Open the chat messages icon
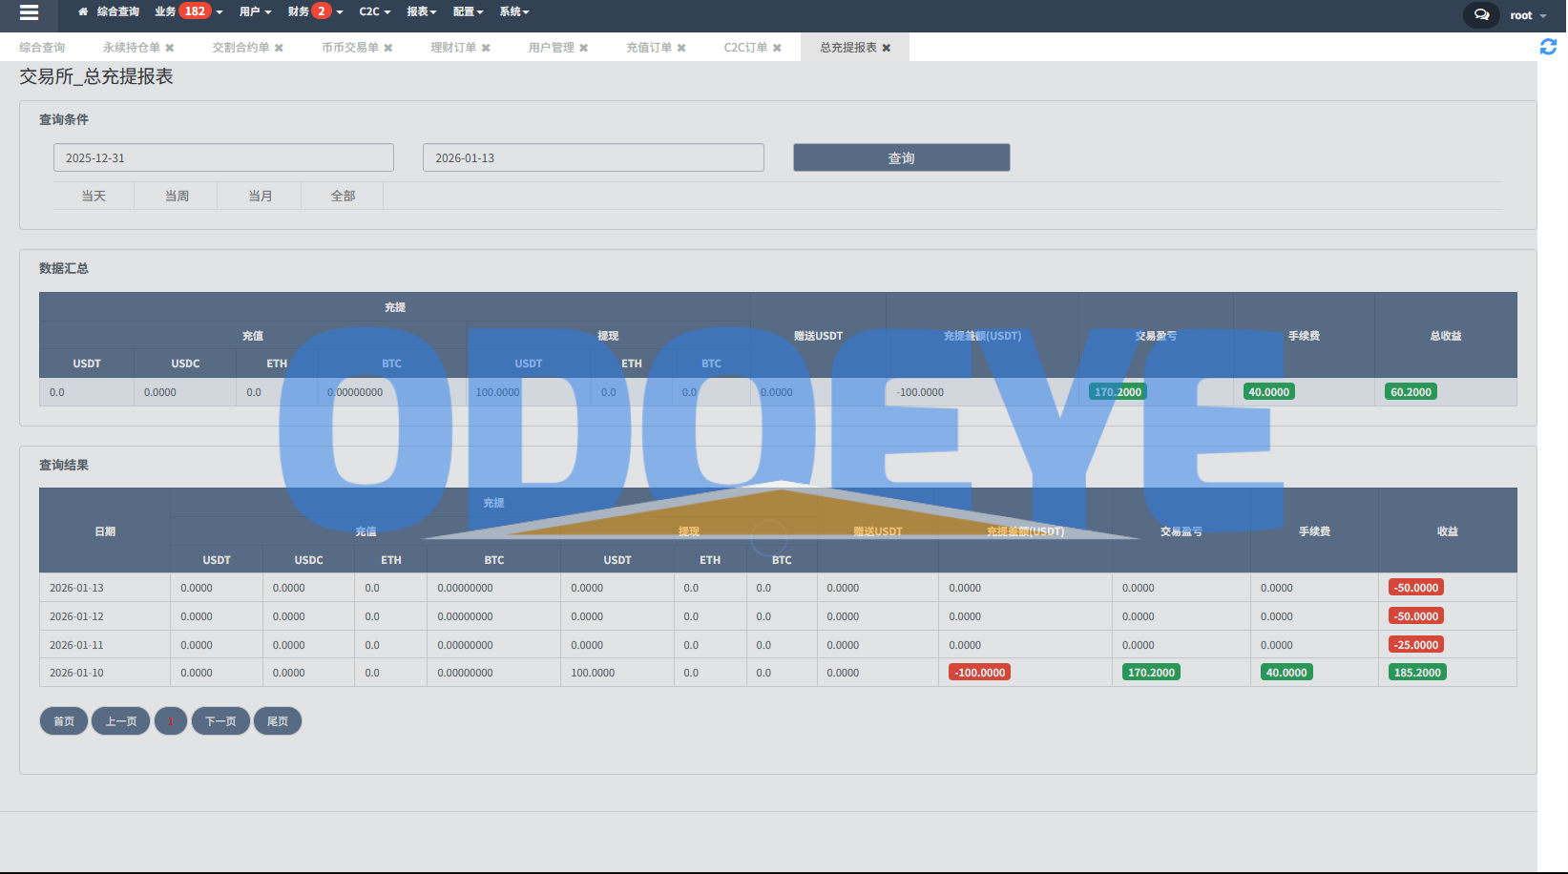Screen dimensions: 1568x874 1481,14
